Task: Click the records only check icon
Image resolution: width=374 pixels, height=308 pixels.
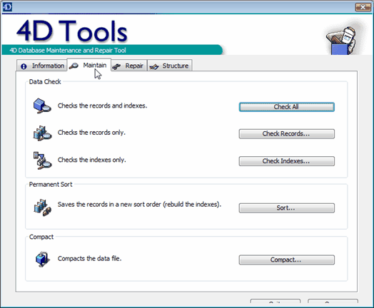Action: [42, 133]
